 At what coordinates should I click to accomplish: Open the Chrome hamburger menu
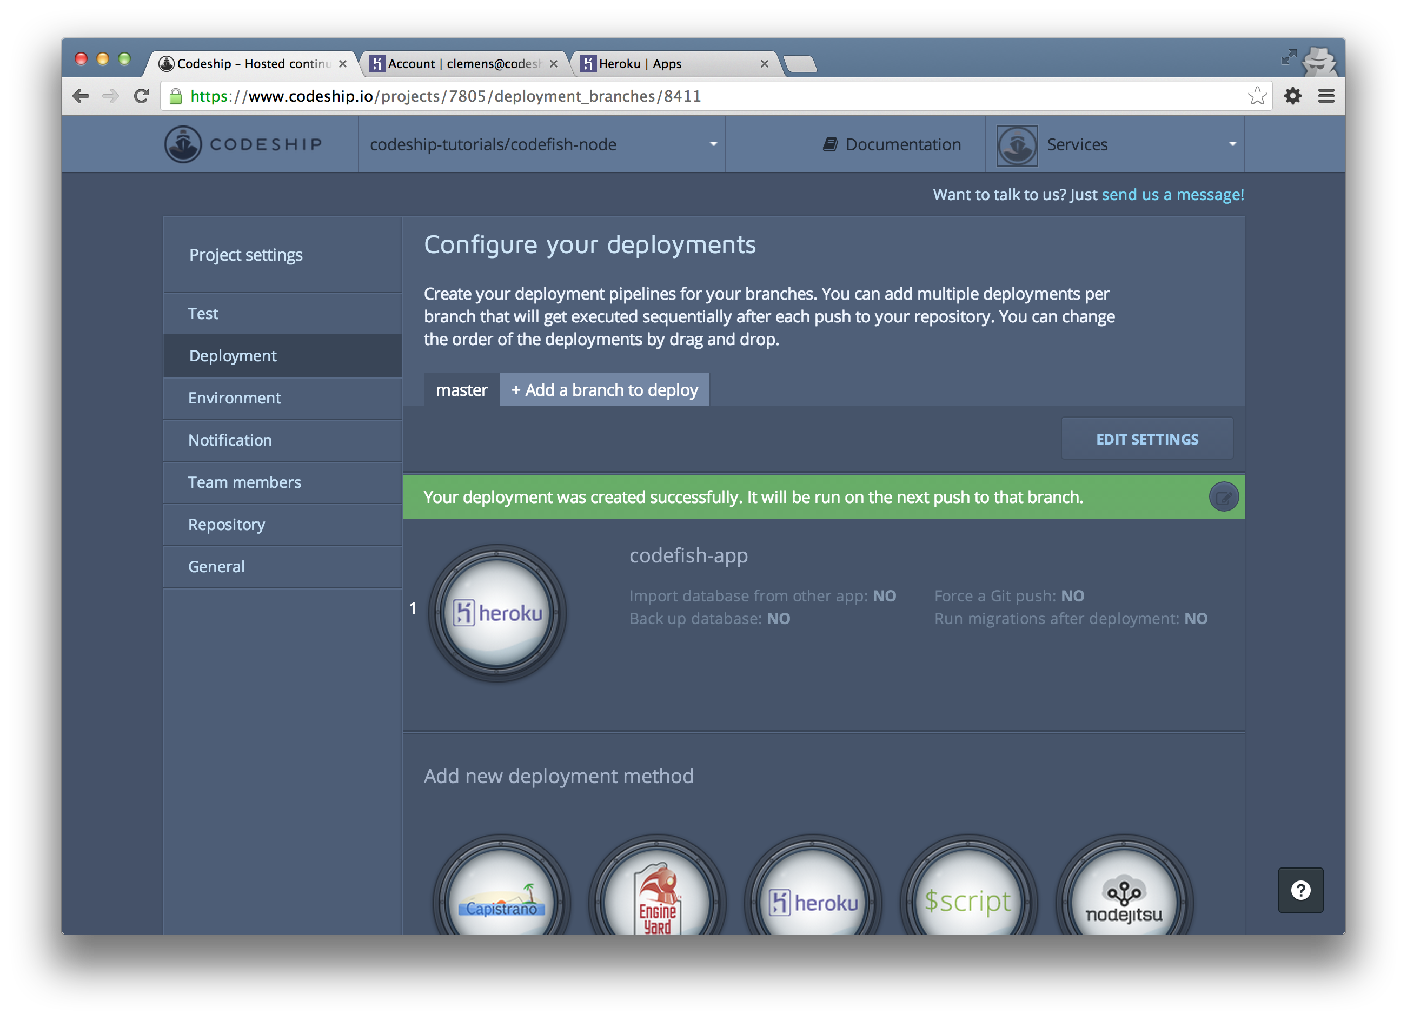[x=1326, y=96]
